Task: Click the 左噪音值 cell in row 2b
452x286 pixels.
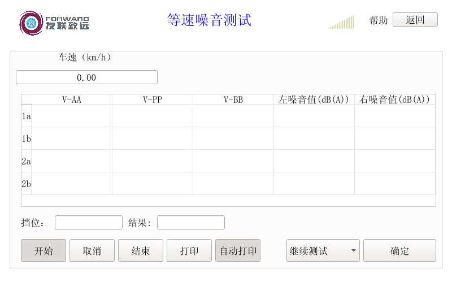Action: tap(314, 184)
